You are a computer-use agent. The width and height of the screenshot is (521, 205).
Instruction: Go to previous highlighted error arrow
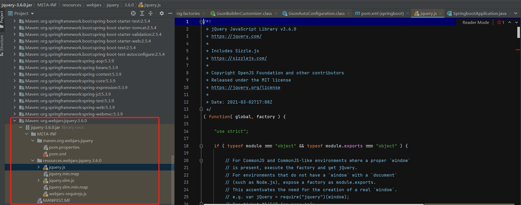click(510, 22)
